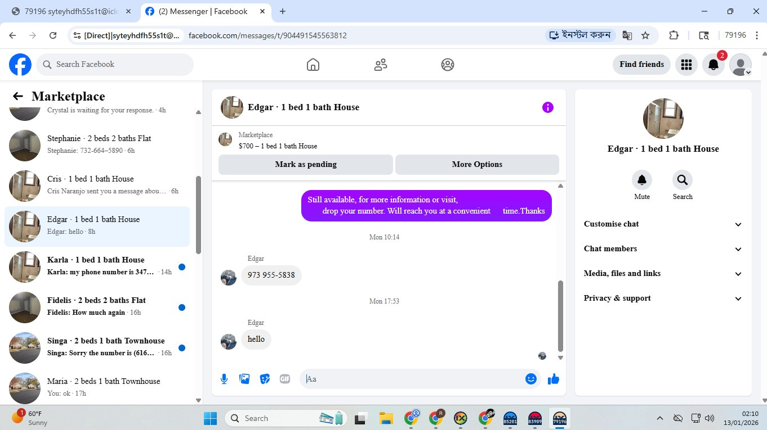Reload the page

53,35
